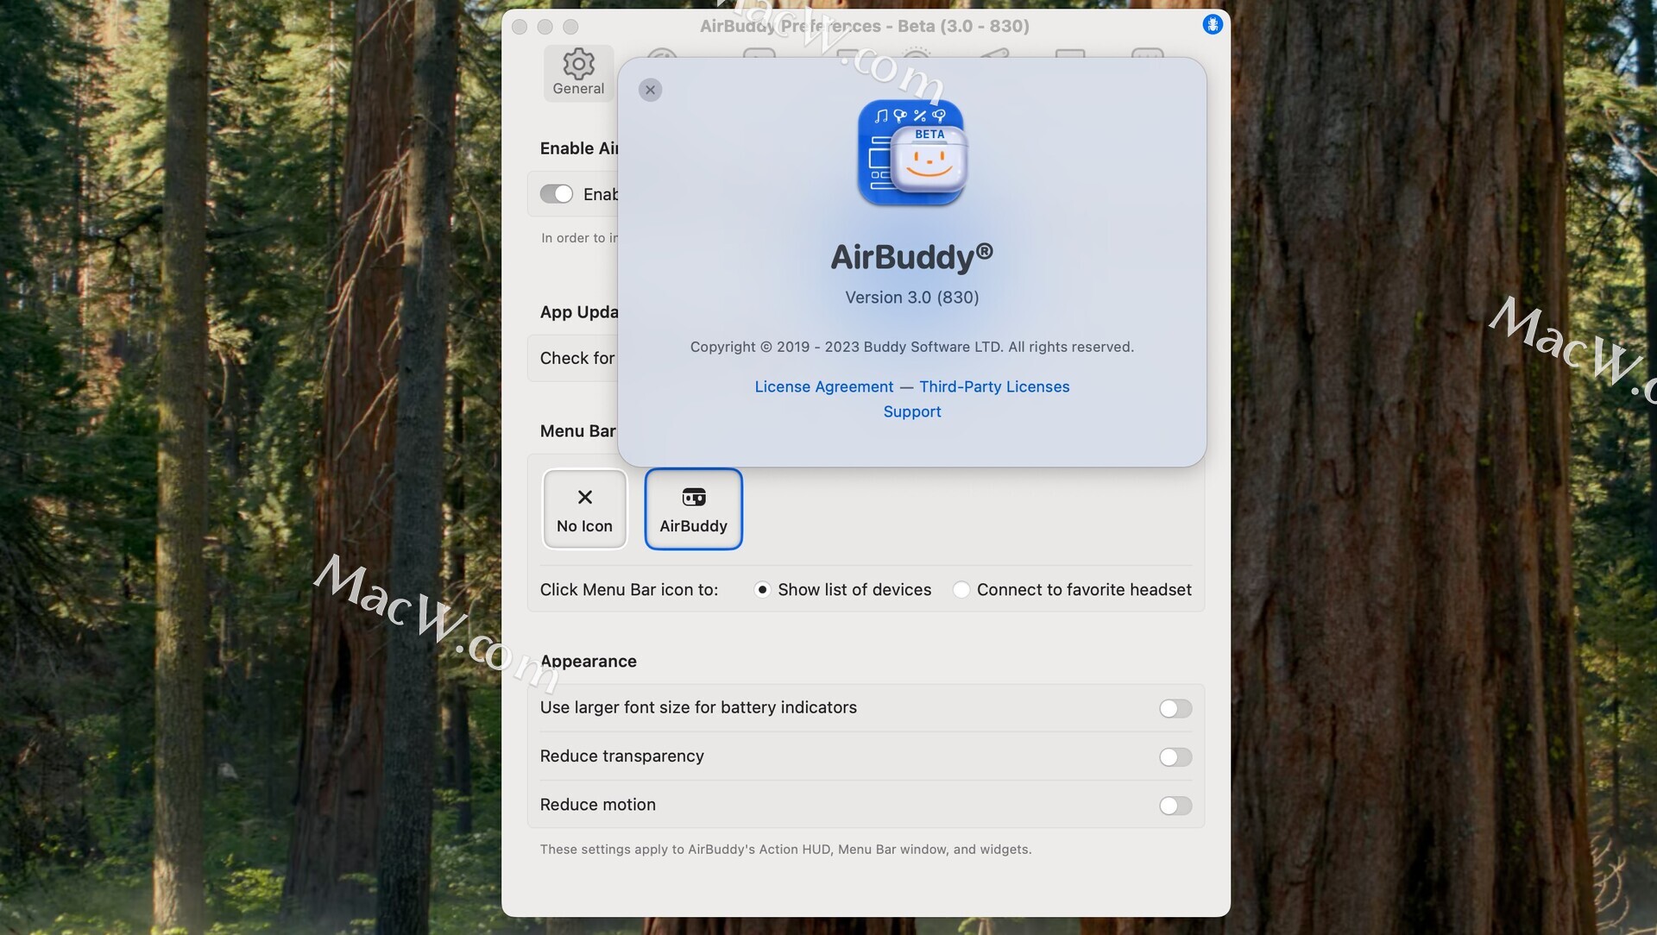Screen dimensions: 1657x935
Task: Click the Appearance section heading
Action: click(x=589, y=662)
